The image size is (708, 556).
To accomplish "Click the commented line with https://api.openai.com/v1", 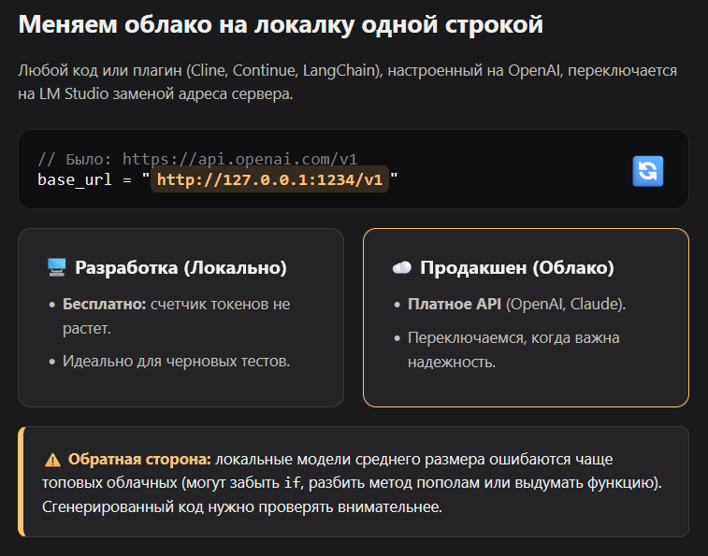I will 197,159.
